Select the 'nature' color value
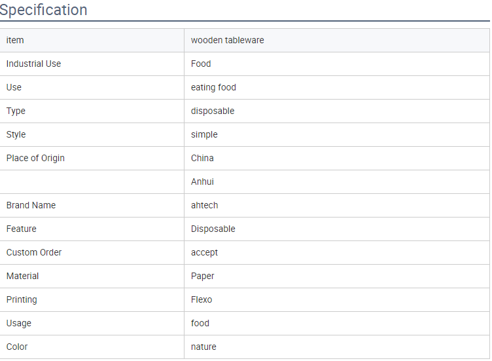The height and width of the screenshot is (361, 492). 203,347
